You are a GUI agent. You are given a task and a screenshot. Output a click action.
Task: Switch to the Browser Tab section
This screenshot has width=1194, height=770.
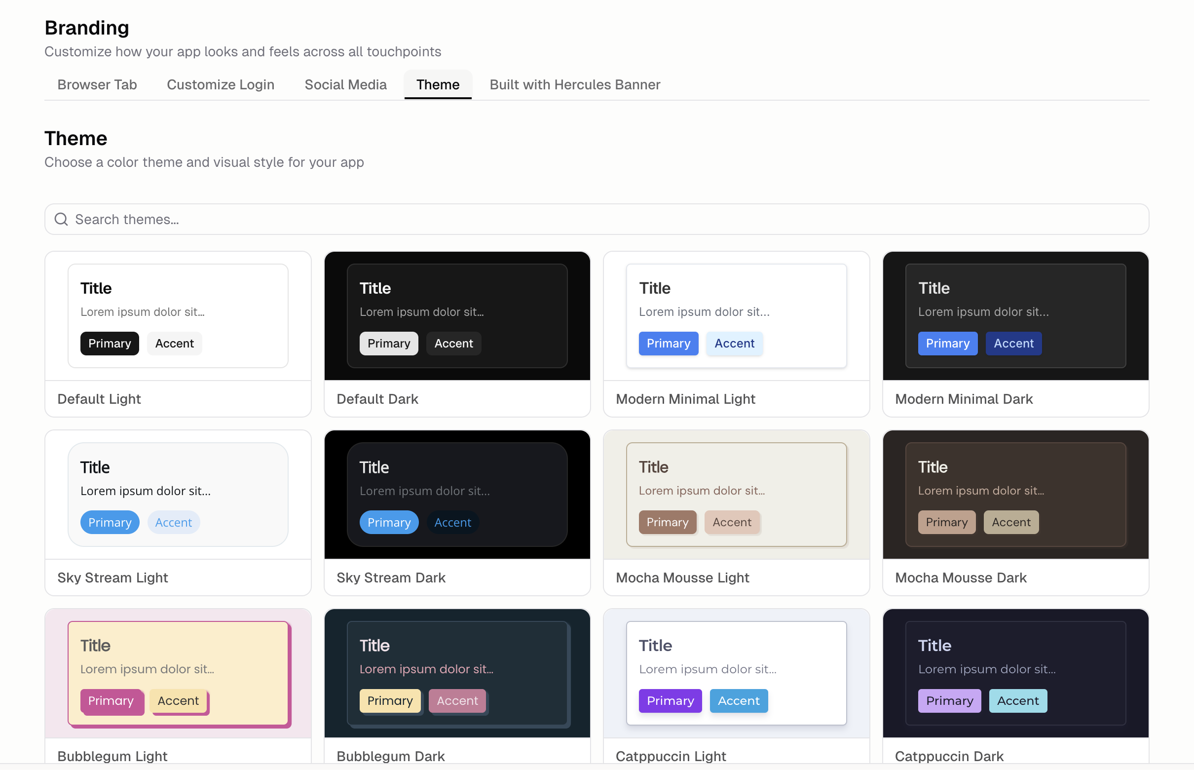point(97,84)
